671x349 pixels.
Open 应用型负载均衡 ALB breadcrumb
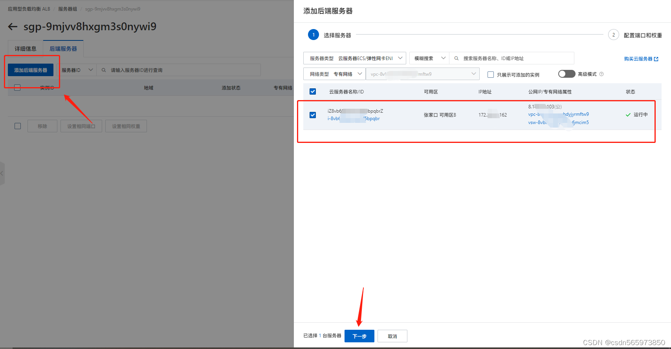coord(29,9)
